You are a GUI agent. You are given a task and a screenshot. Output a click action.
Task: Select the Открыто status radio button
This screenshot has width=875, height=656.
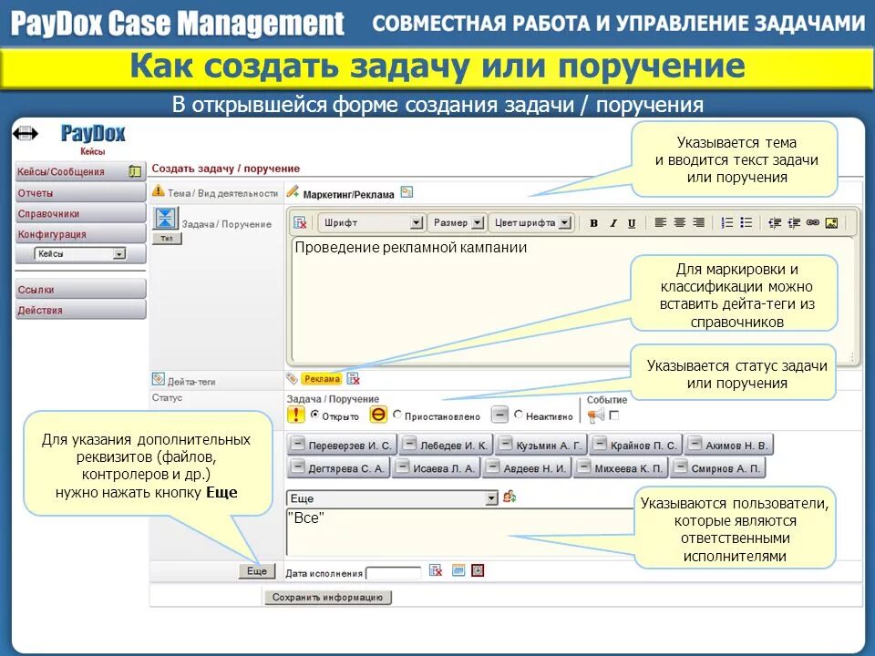pos(314,415)
